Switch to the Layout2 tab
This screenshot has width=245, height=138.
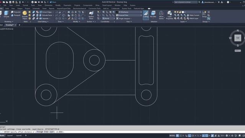point(19,135)
